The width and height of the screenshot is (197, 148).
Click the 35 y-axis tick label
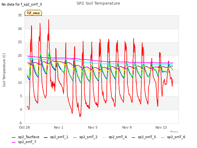[x=20, y=15]
